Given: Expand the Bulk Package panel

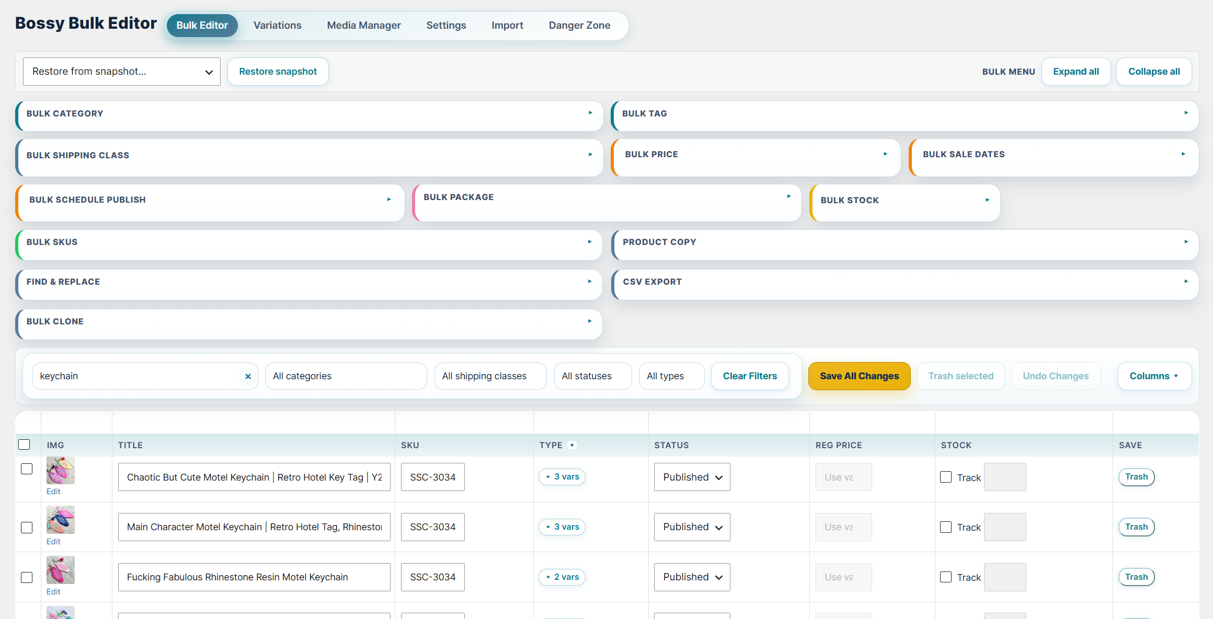Looking at the screenshot, I should (607, 202).
